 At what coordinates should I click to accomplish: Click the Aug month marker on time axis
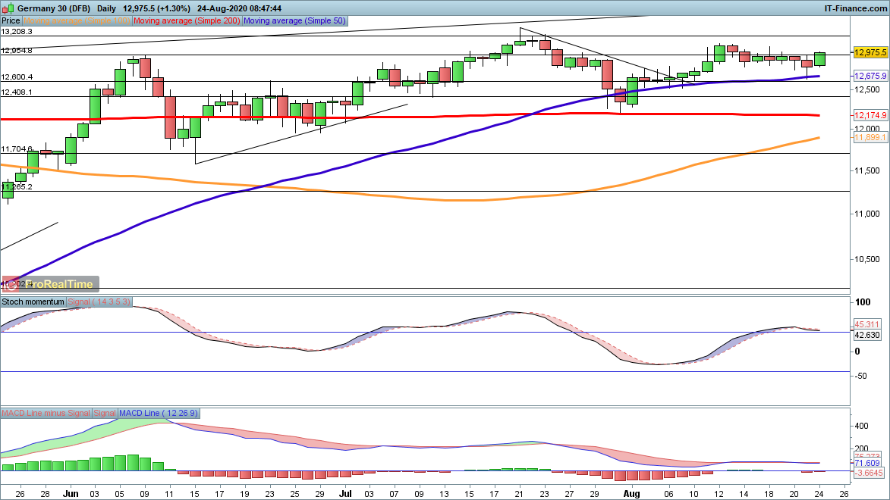pos(625,492)
